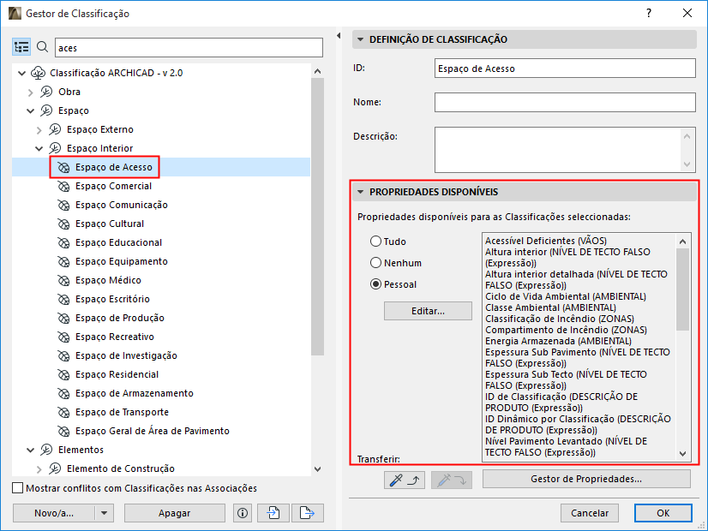Click the pick up properties eyedropper button
Image resolution: width=708 pixels, height=531 pixels.
tap(404, 480)
